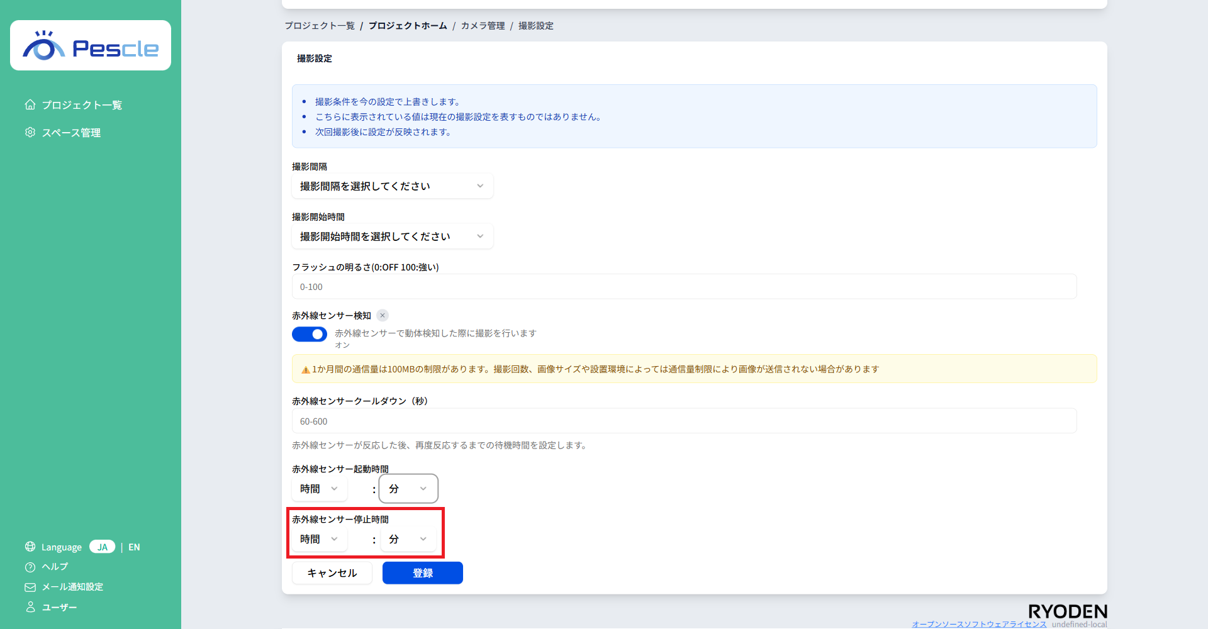Switch interface language to EN
Viewport: 1208px width, 629px height.
(134, 547)
